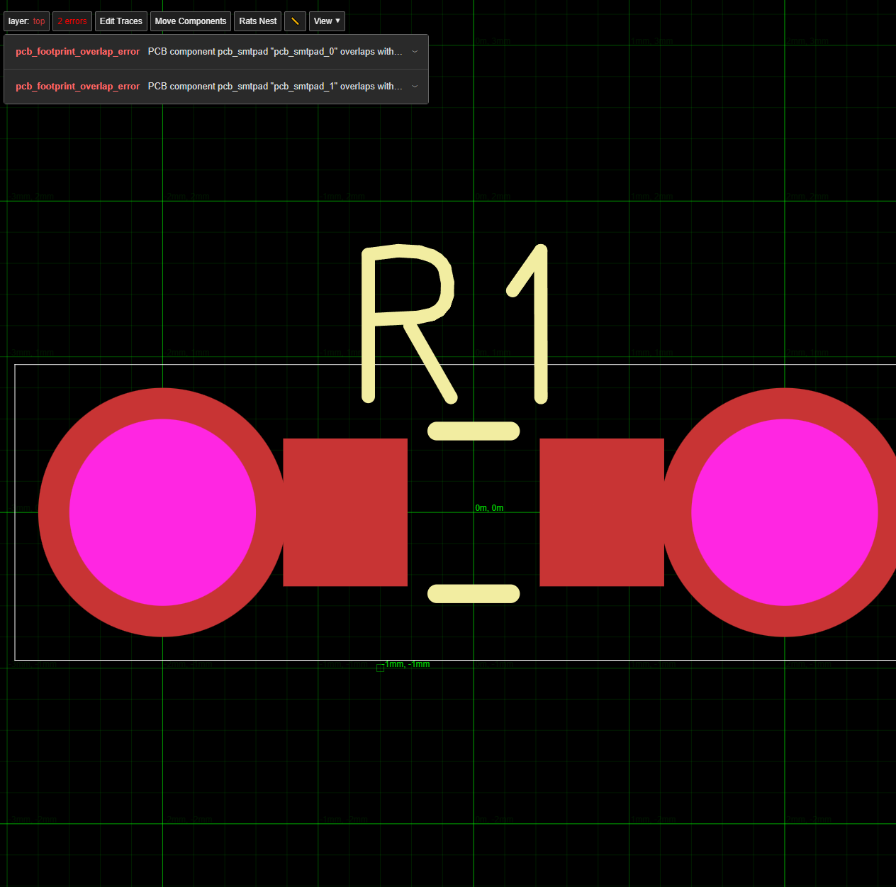Click the left red square SMT pad

(x=345, y=512)
